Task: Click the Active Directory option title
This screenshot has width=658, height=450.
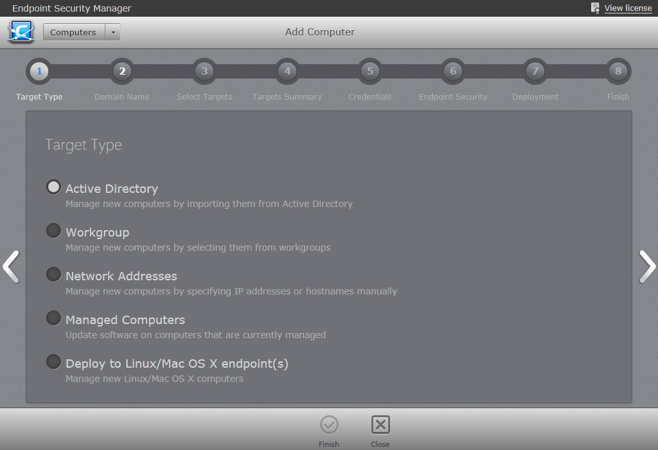Action: click(112, 189)
